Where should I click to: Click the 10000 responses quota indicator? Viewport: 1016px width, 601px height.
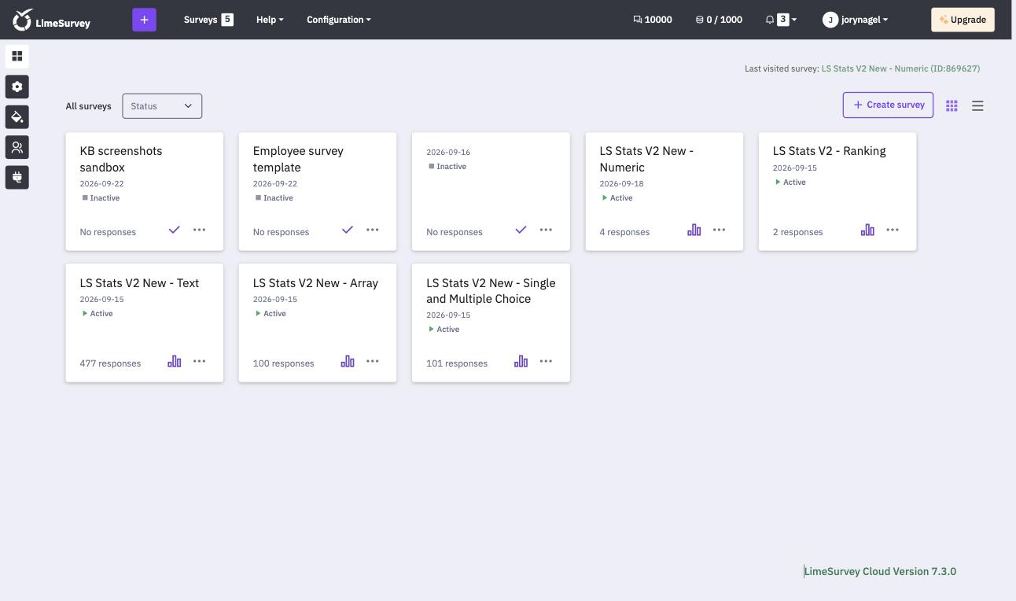pyautogui.click(x=653, y=20)
